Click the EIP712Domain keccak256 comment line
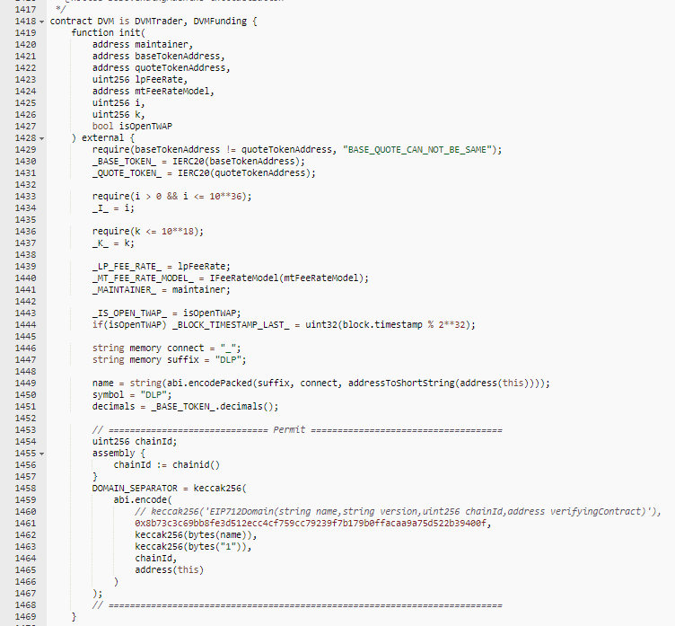675x626 pixels. [398, 511]
